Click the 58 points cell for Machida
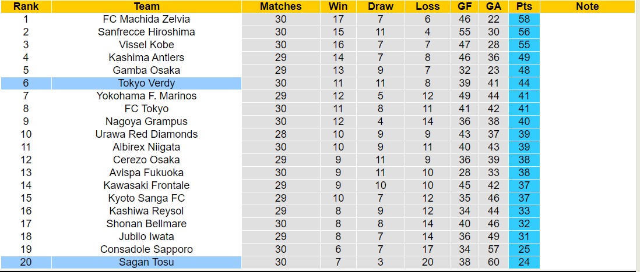Screen dimensions: 640x272 (523, 19)
